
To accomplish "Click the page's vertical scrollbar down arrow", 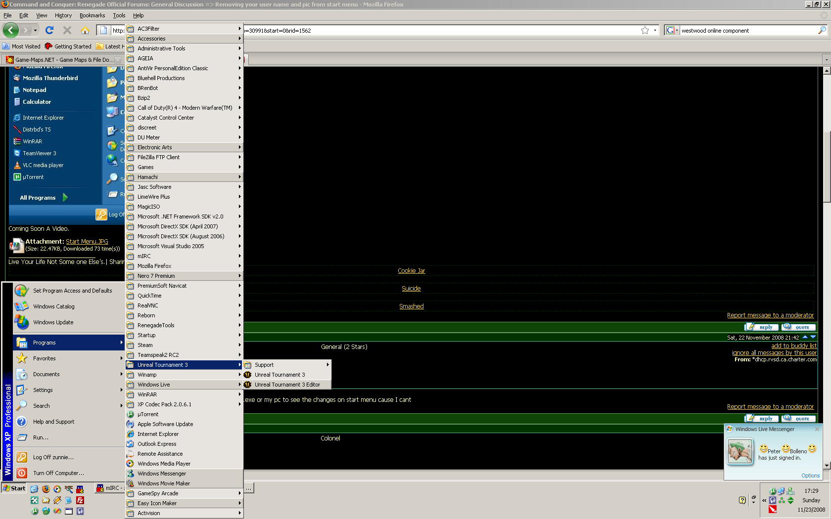I will point(827,466).
